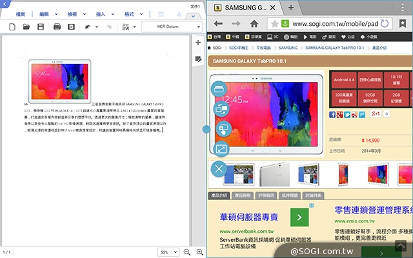Open the HCR Dotum font dropdown
413x258 pixels.
click(x=172, y=26)
